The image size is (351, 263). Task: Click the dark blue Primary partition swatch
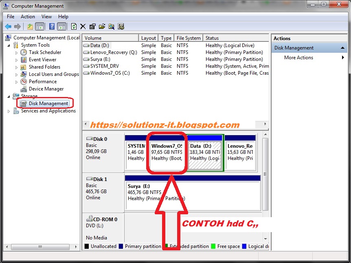(x=121, y=246)
